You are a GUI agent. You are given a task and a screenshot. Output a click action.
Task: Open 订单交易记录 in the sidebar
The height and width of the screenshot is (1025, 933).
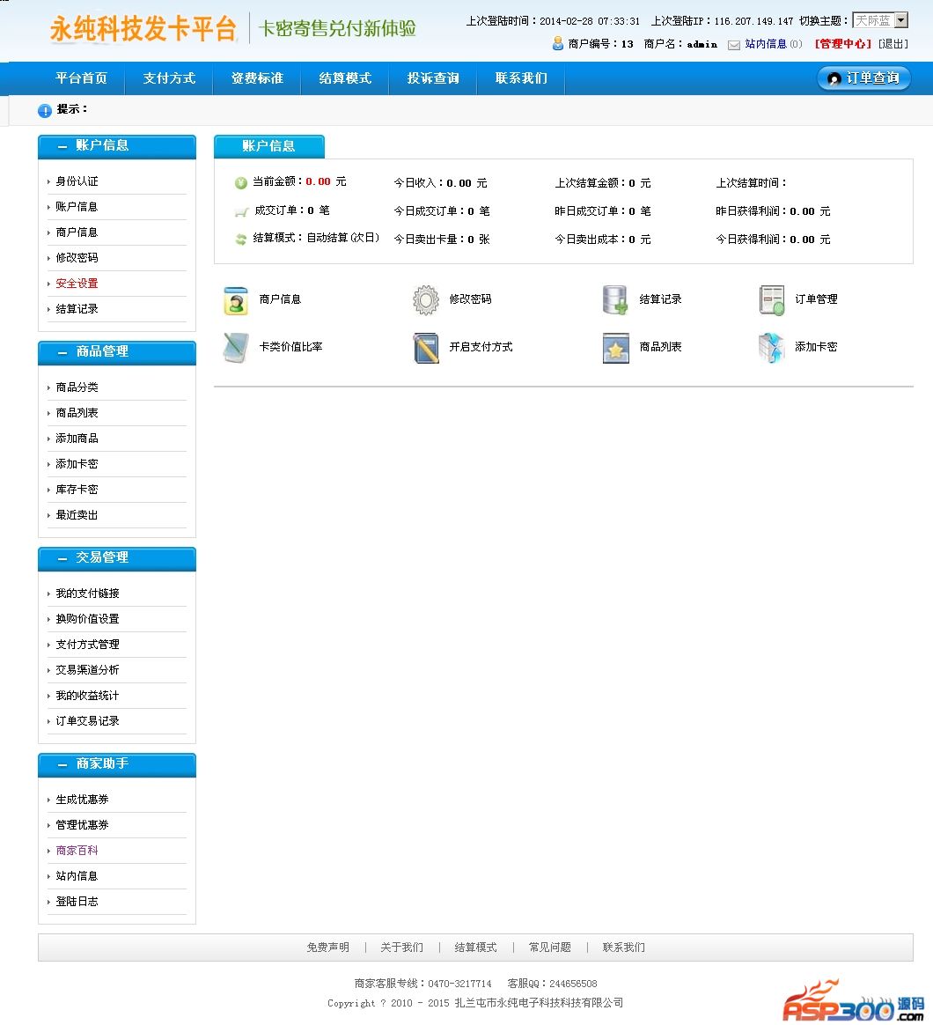click(x=87, y=720)
